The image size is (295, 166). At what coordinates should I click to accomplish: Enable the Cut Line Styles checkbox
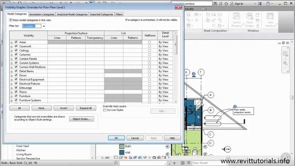click(105, 110)
